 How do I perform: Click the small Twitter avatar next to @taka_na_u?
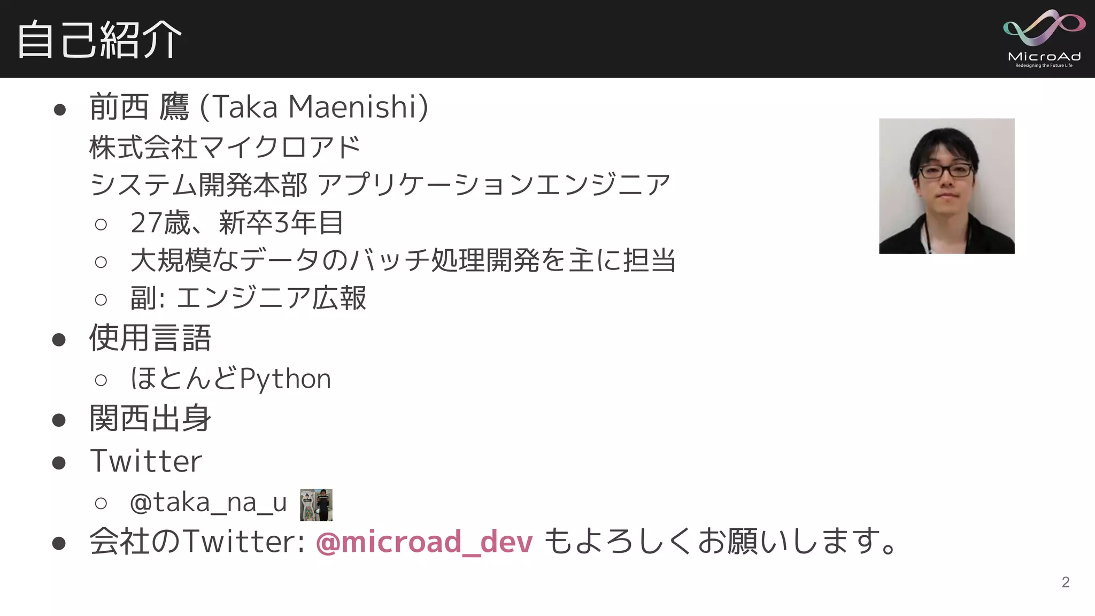tap(316, 504)
